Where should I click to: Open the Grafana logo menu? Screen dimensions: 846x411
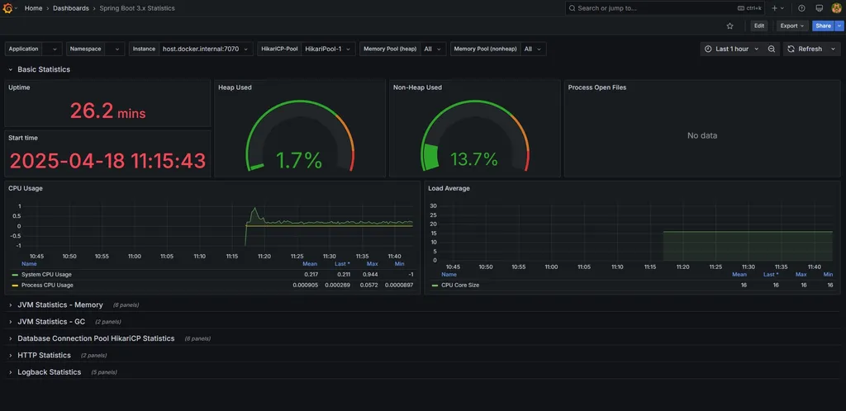point(7,8)
